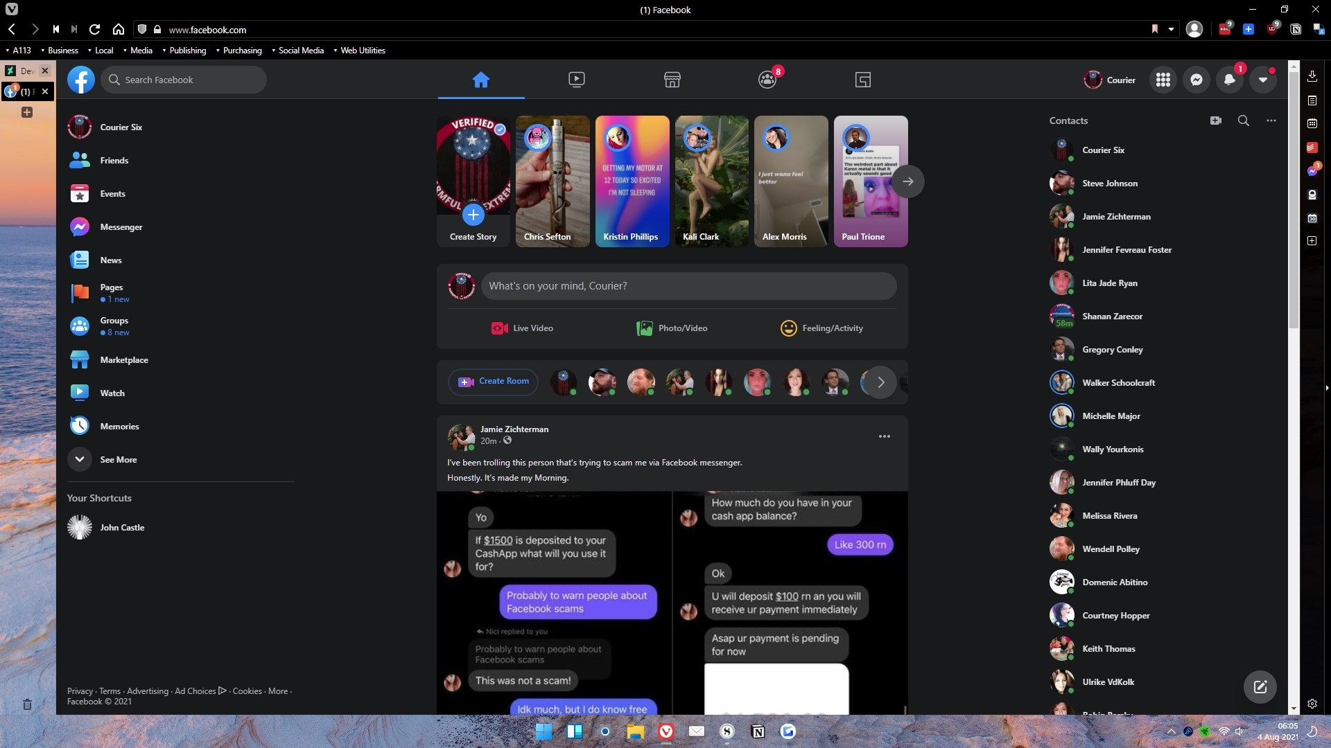Open the apps grid menu
The width and height of the screenshot is (1331, 748).
(1163, 80)
